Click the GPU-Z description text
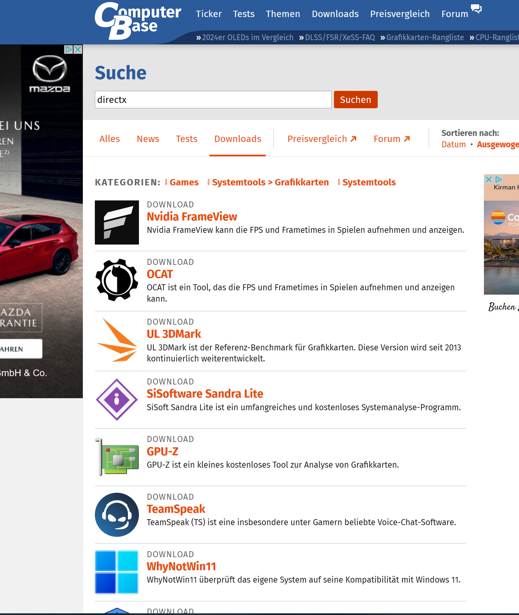 pyautogui.click(x=273, y=465)
